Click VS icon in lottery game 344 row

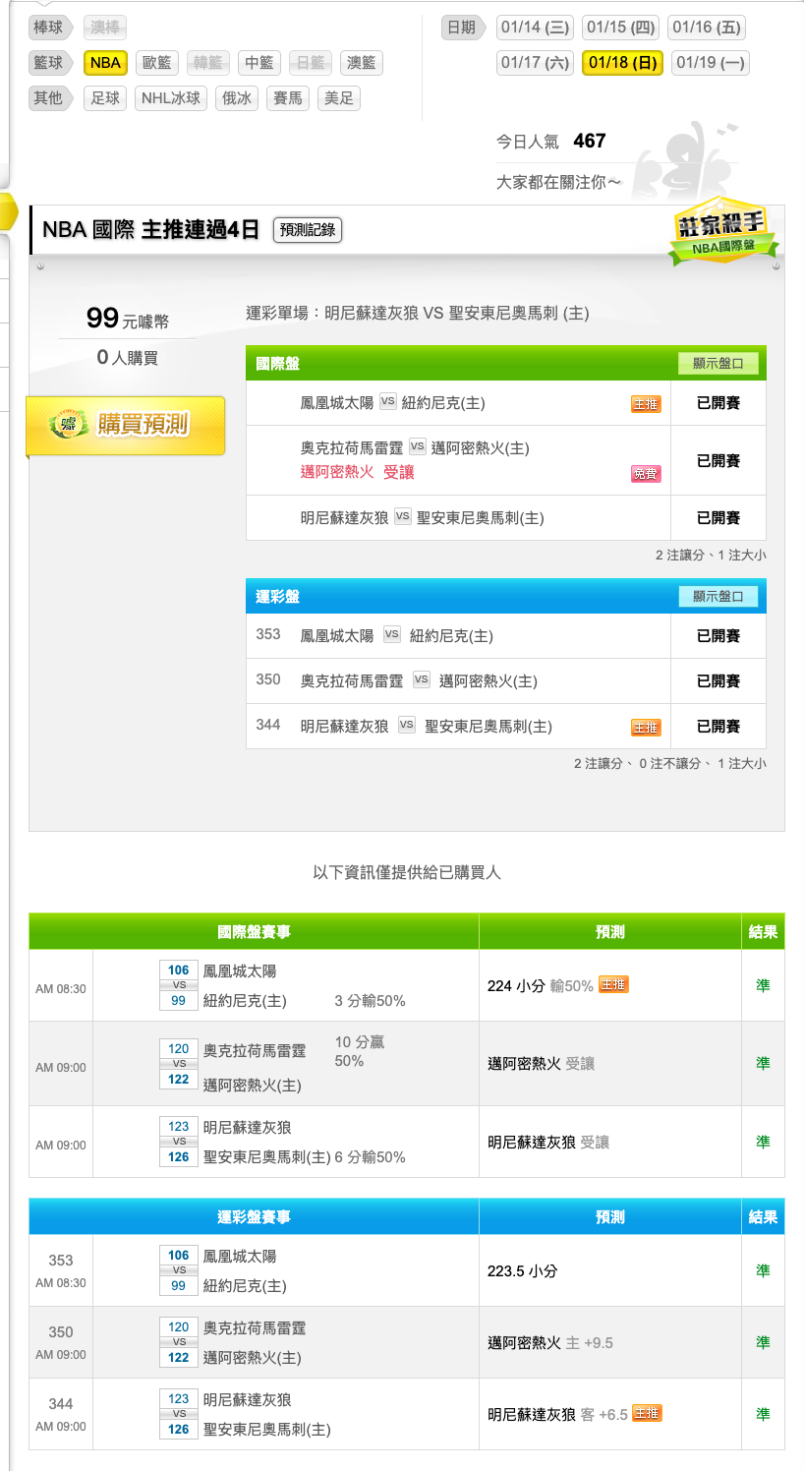(407, 726)
